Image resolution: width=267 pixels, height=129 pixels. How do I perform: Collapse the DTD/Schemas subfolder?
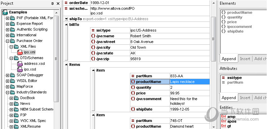11,58
